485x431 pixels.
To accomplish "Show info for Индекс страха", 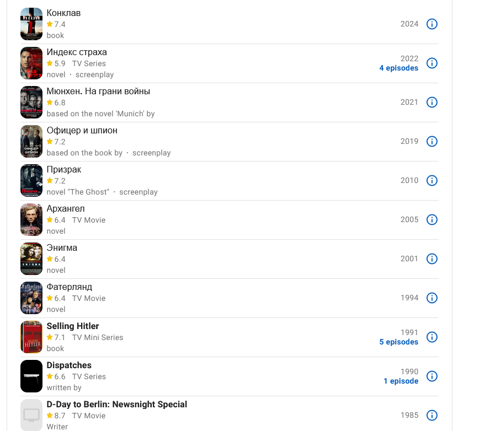I will 432,63.
